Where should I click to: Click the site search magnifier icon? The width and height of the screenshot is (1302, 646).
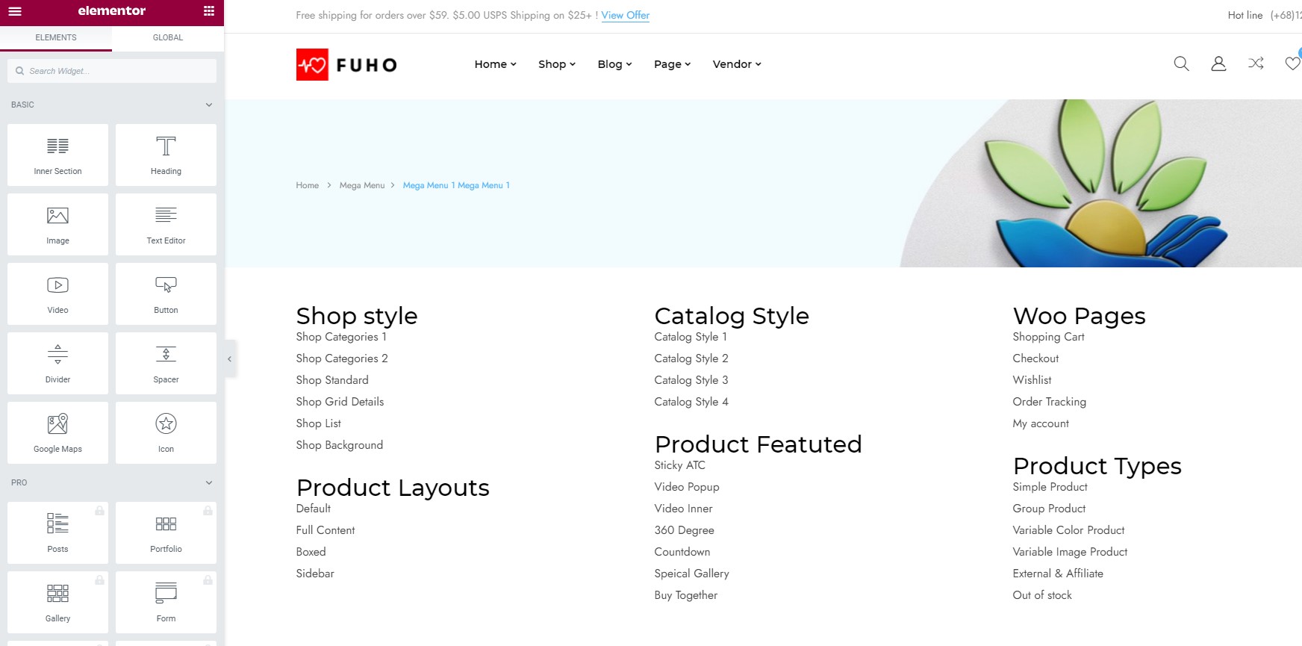point(1181,63)
